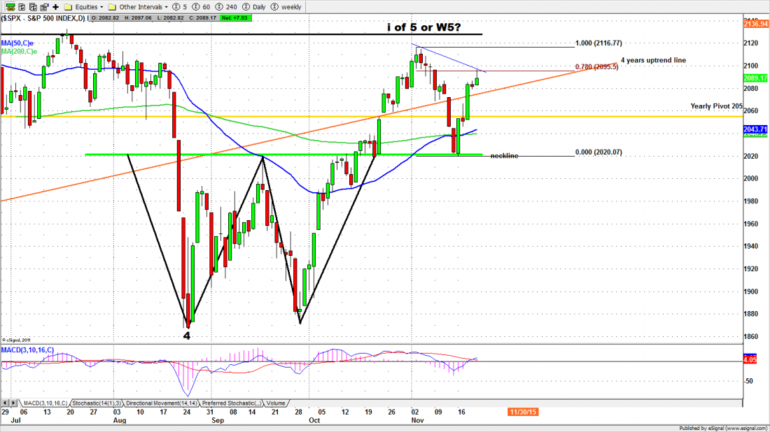
Task: Click the Other Intervals folder icon
Action: 112,7
